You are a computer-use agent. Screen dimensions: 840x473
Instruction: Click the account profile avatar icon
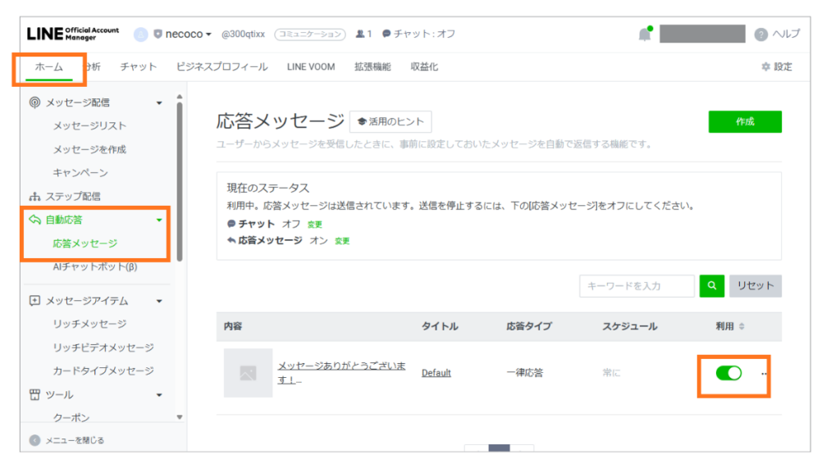click(x=141, y=34)
